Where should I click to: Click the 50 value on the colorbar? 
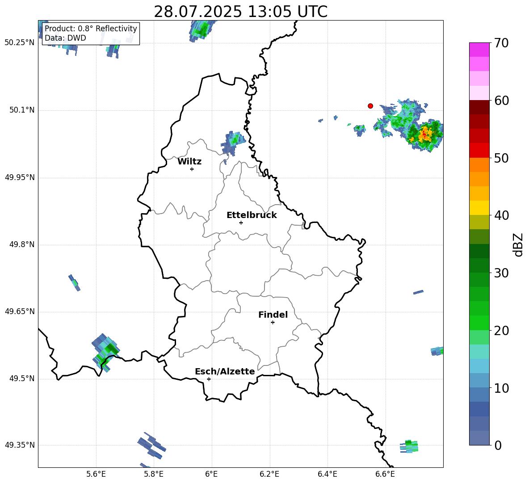point(501,158)
